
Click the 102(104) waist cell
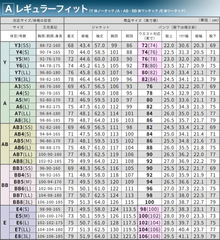(x=150, y=223)
